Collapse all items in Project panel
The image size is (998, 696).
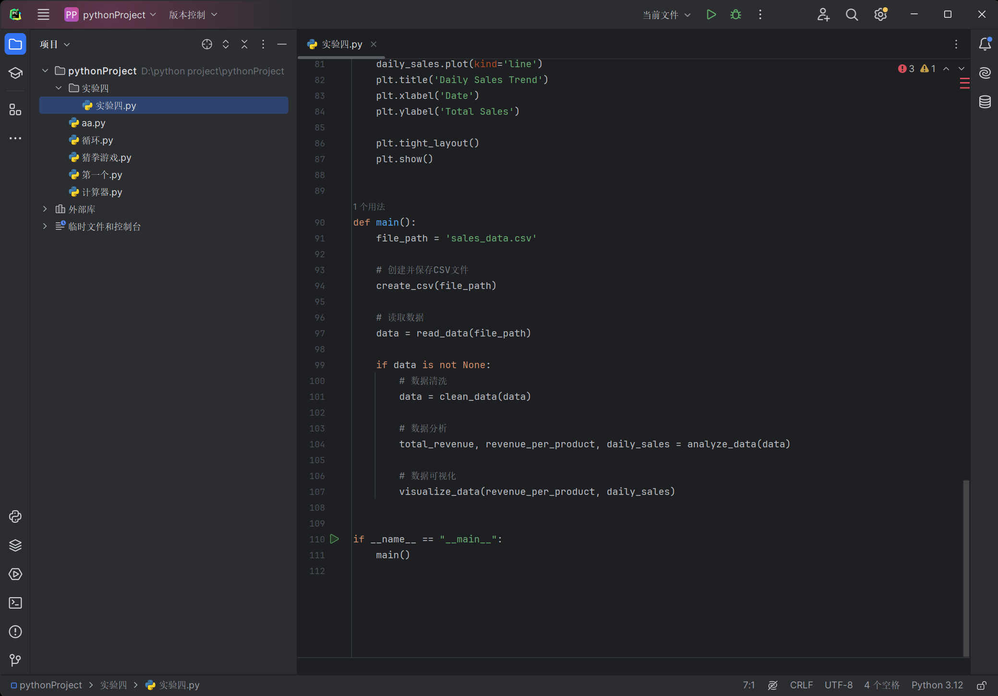tap(244, 44)
